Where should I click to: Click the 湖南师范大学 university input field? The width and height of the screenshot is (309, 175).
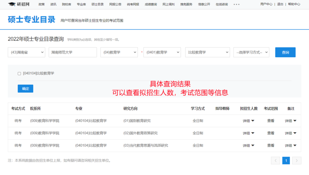[72, 52]
